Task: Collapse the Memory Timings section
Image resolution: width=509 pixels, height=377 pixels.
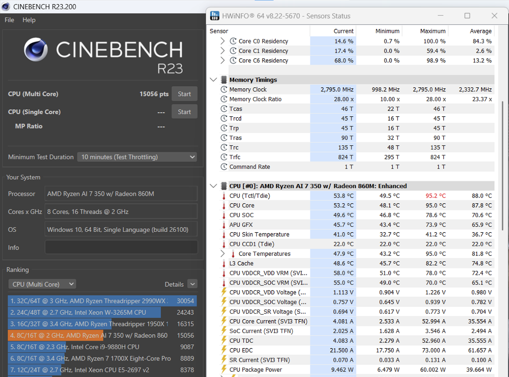Action: tap(213, 80)
